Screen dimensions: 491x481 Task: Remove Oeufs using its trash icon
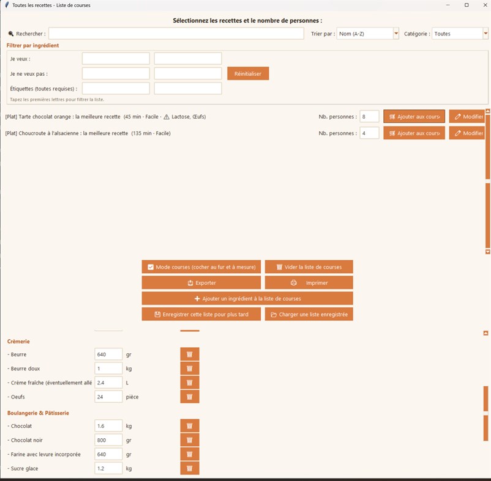tap(189, 397)
